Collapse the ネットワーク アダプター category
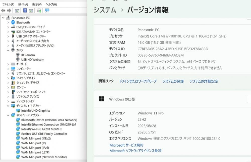Viewport: 251px width, 162px height. pos(8,115)
